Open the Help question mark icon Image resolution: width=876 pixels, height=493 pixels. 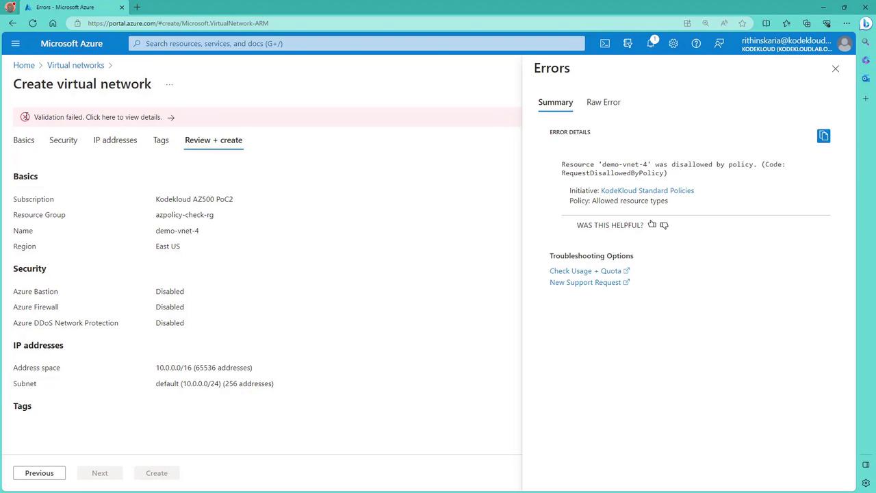tap(696, 44)
